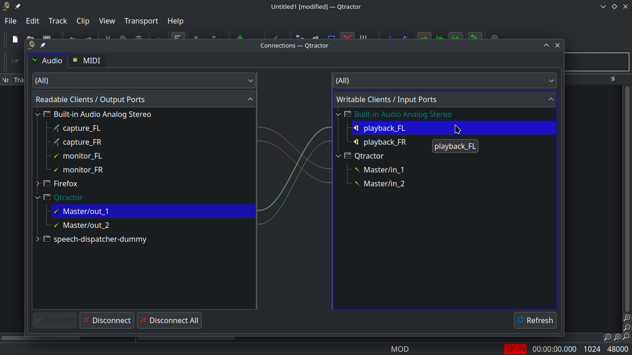Click the microphone icon beside capture_FL
This screenshot has width=632, height=355.
click(x=56, y=128)
